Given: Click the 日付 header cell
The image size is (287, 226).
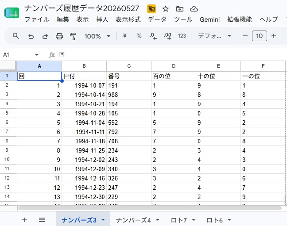Looking at the screenshot, I should coord(84,76).
